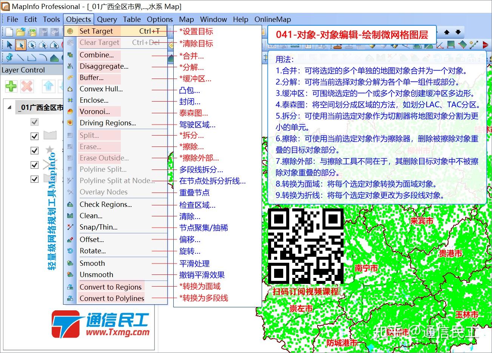This screenshot has width=492, height=353.
Task: Open the Query menu
Action: click(x=107, y=19)
